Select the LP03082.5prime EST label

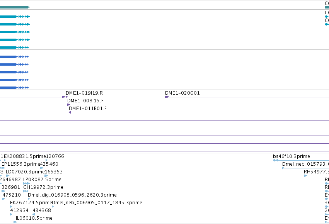click(x=43, y=180)
